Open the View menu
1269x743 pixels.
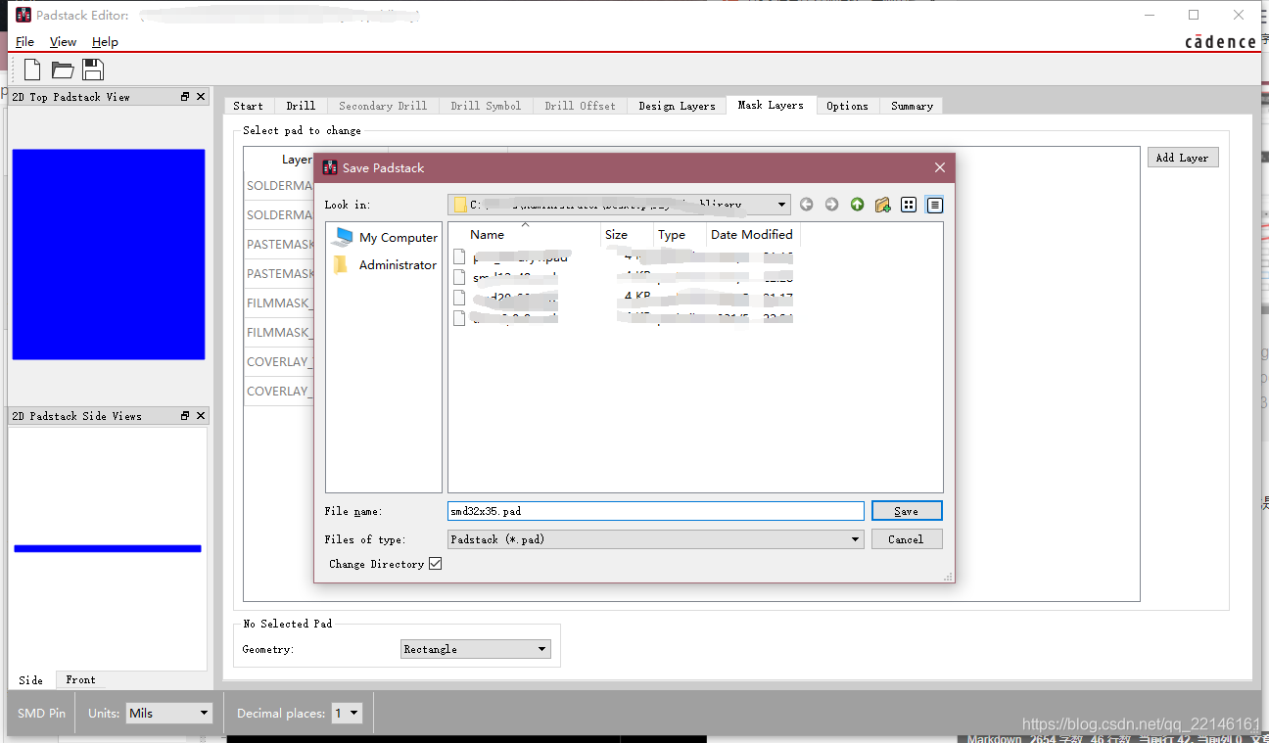point(63,42)
